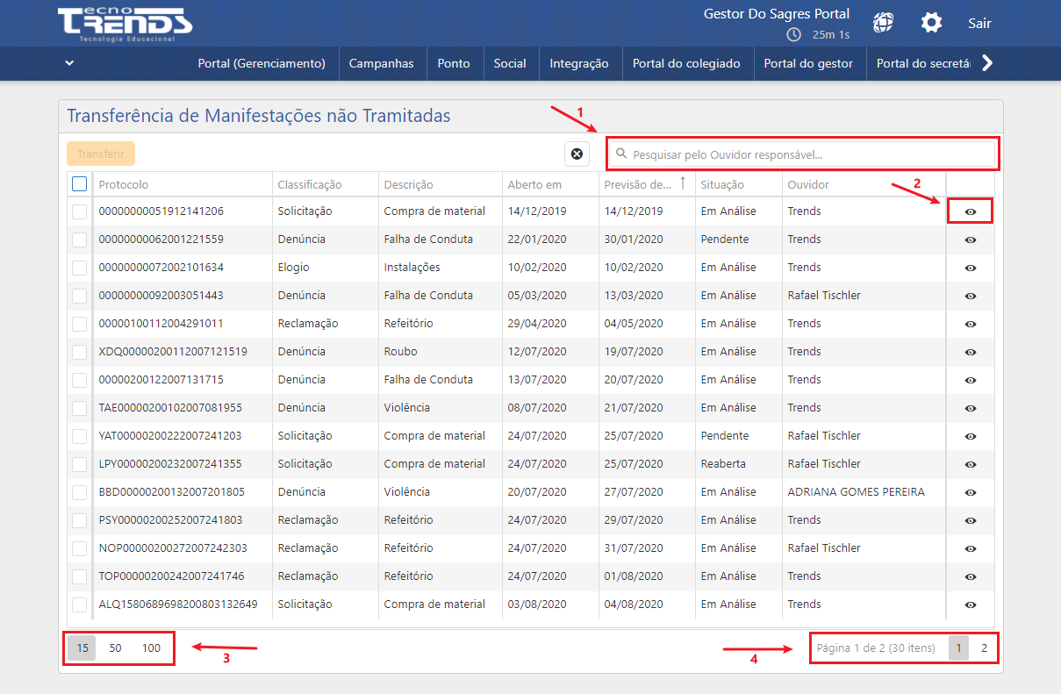The image size is (1061, 694).
Task: Open the Campanhas menu item
Action: click(381, 63)
